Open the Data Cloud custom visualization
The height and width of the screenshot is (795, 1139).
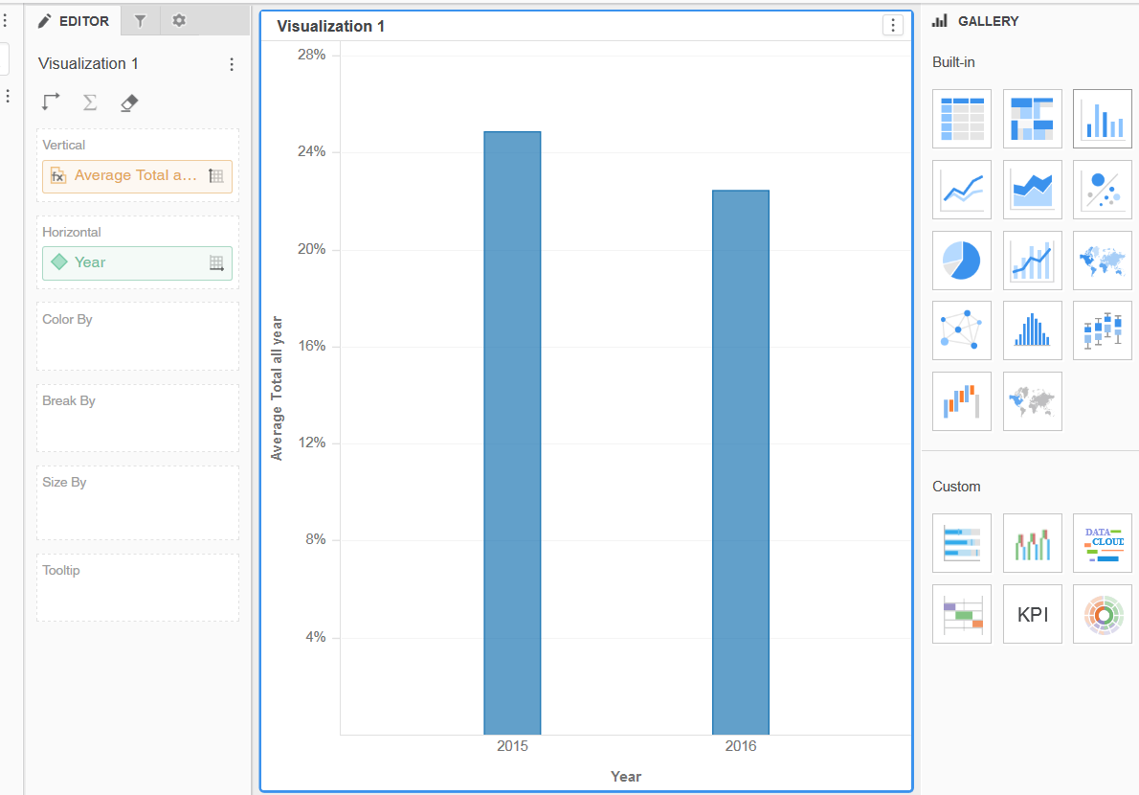[1102, 543]
